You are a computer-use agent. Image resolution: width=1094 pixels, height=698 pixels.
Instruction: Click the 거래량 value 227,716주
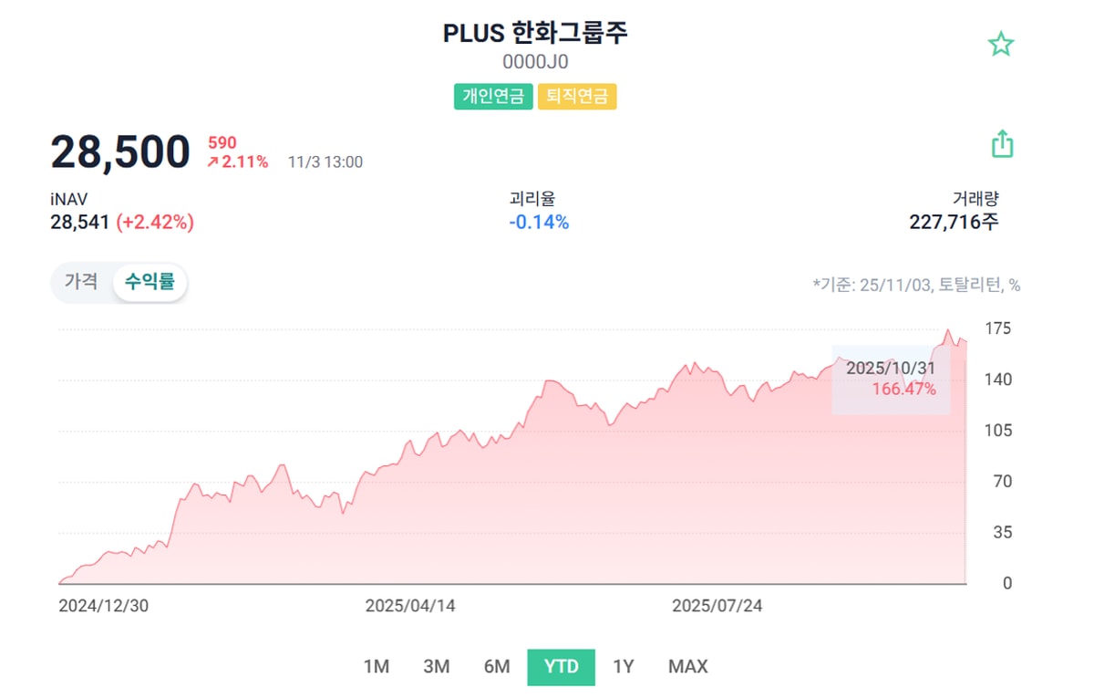tap(954, 222)
